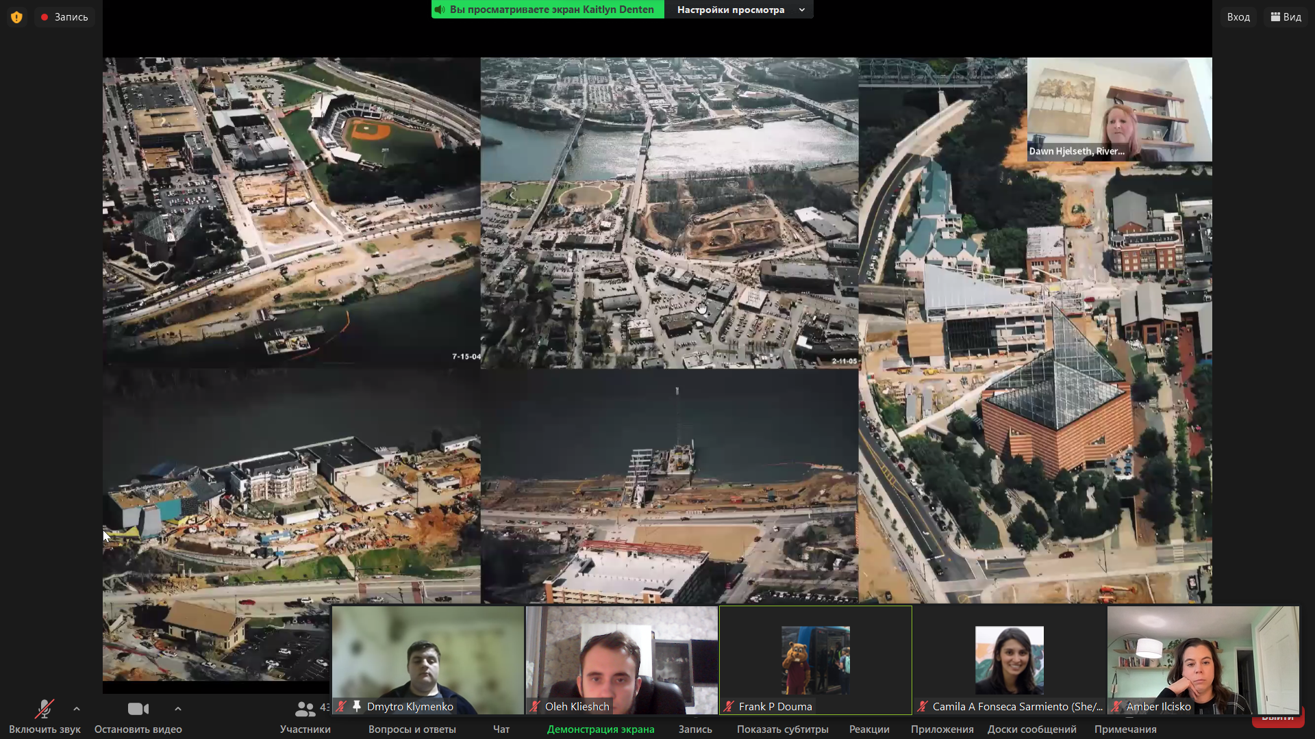Expand audio options arrow next to microphone

tap(77, 709)
